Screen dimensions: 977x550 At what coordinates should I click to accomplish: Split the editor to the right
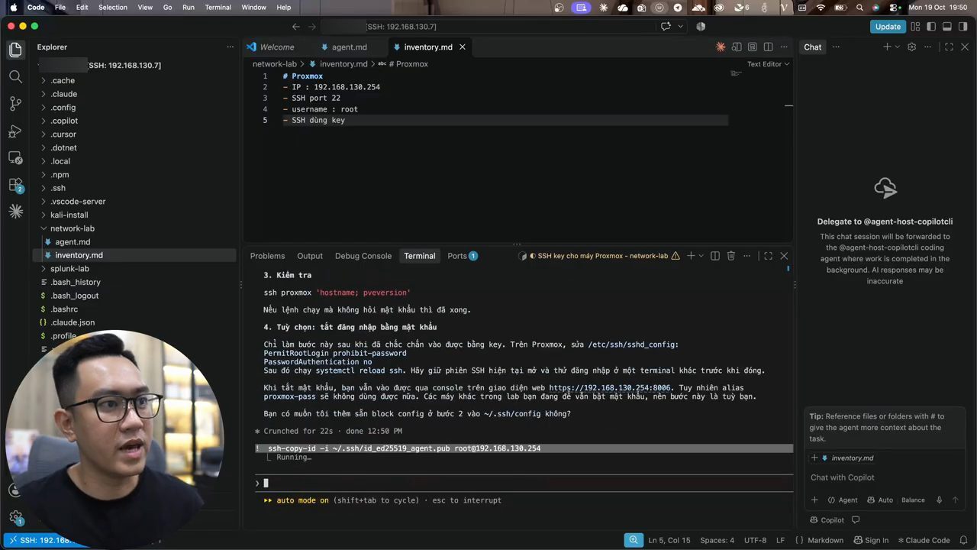(769, 47)
